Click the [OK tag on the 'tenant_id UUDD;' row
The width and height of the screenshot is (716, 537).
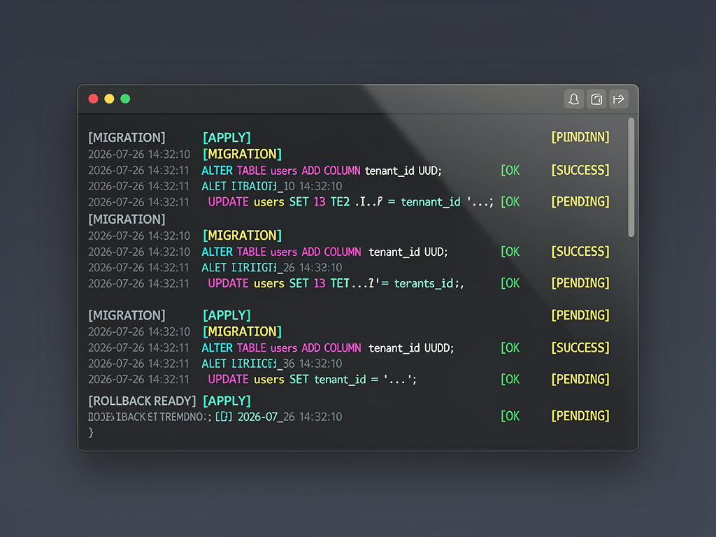tap(510, 348)
